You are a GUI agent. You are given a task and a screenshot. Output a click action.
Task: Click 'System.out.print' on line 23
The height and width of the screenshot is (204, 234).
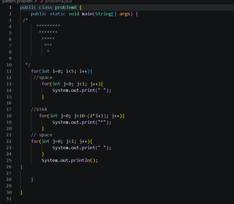coord(74,148)
